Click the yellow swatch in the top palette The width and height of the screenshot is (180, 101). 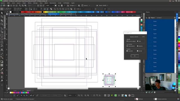click(x=46, y=12)
